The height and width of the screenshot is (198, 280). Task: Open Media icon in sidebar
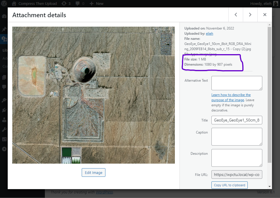(x=4, y=39)
